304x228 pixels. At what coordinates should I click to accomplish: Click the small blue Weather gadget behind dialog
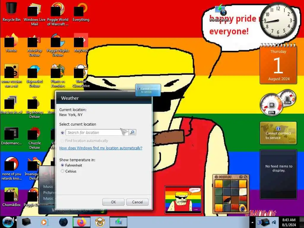[148, 90]
